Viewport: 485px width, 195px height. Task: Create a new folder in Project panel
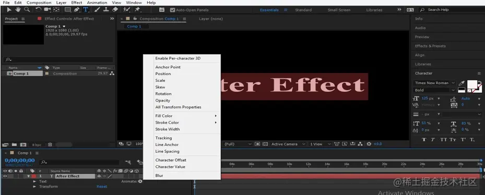point(14,144)
